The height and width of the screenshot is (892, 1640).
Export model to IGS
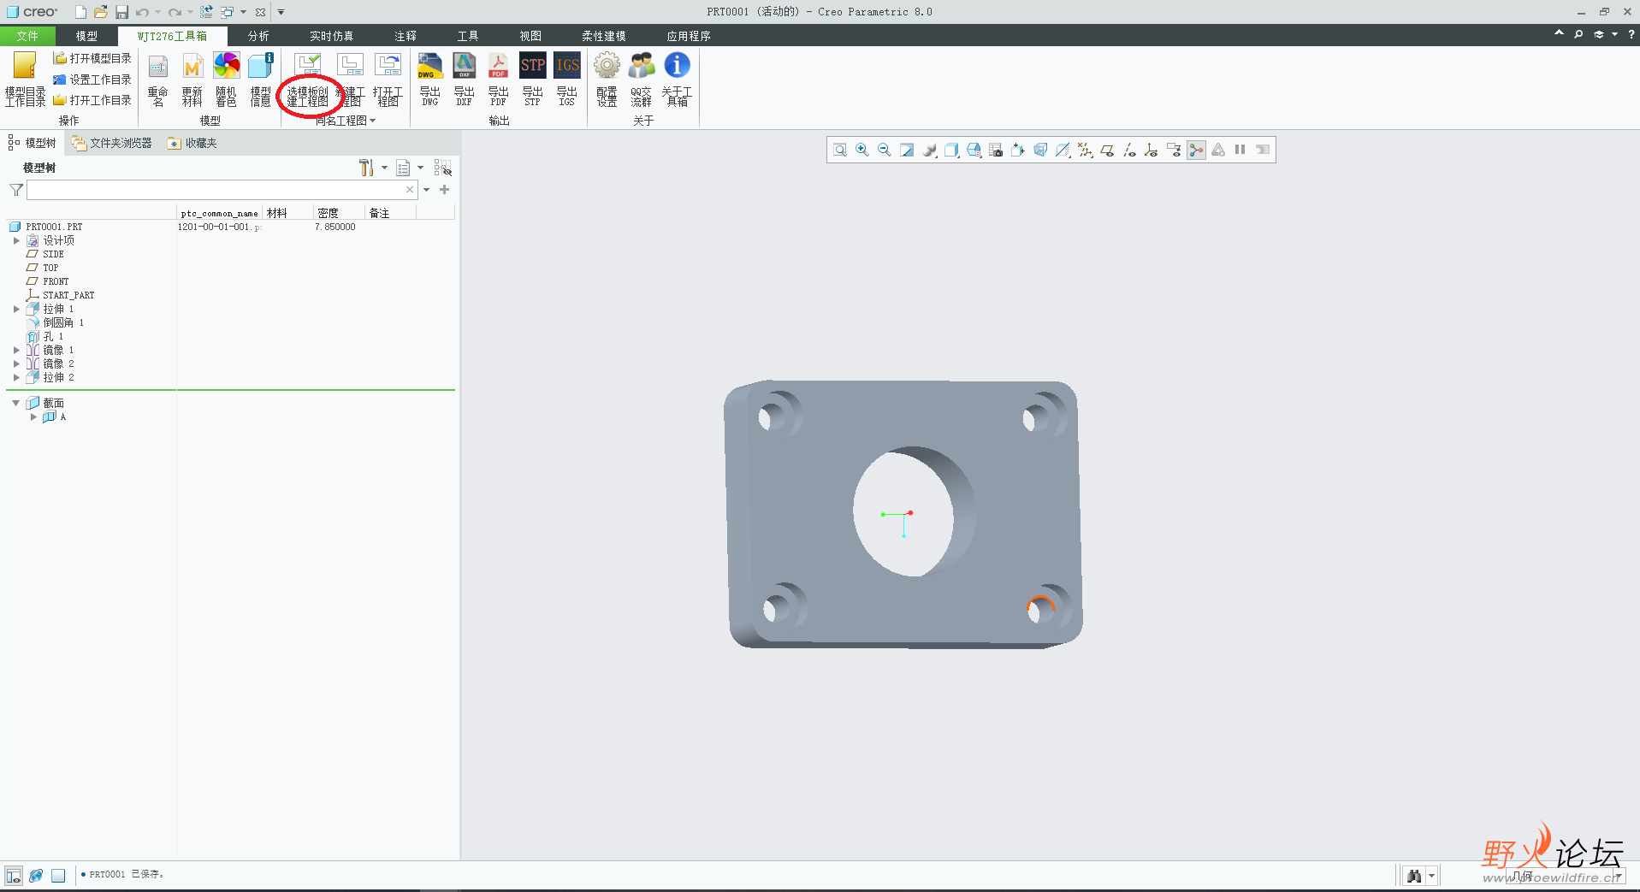[566, 80]
